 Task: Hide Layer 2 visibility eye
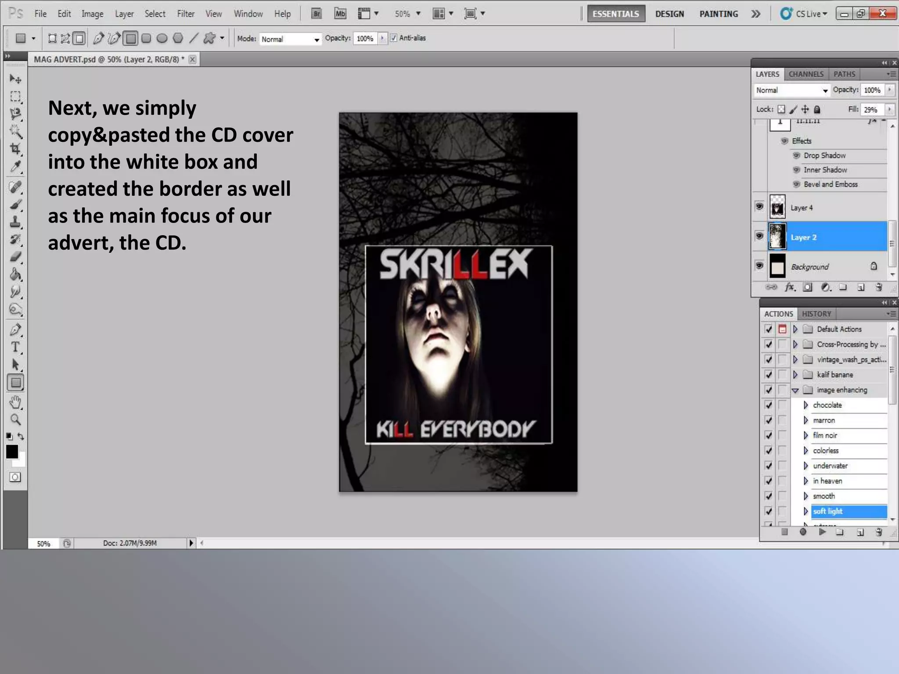pos(759,236)
